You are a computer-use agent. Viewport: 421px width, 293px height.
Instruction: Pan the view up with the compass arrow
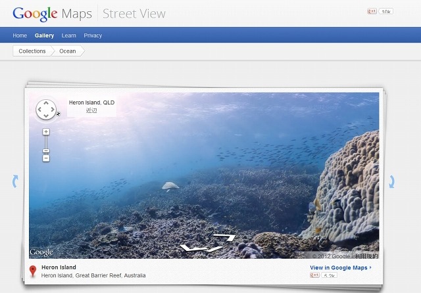point(46,103)
